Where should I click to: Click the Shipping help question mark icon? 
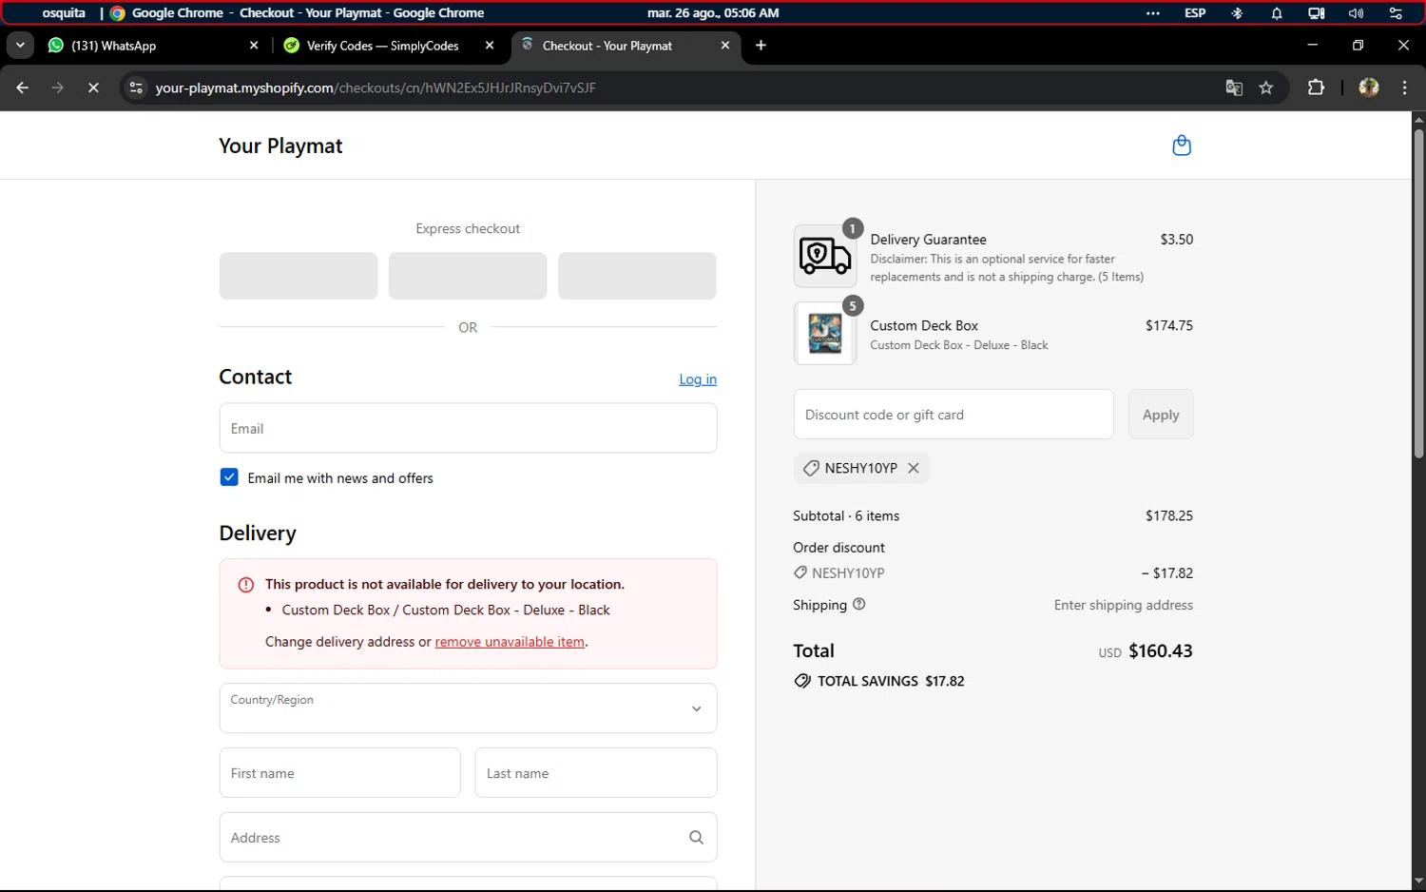[x=859, y=604]
